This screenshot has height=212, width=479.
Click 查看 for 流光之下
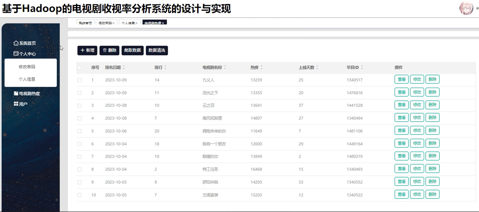point(402,92)
